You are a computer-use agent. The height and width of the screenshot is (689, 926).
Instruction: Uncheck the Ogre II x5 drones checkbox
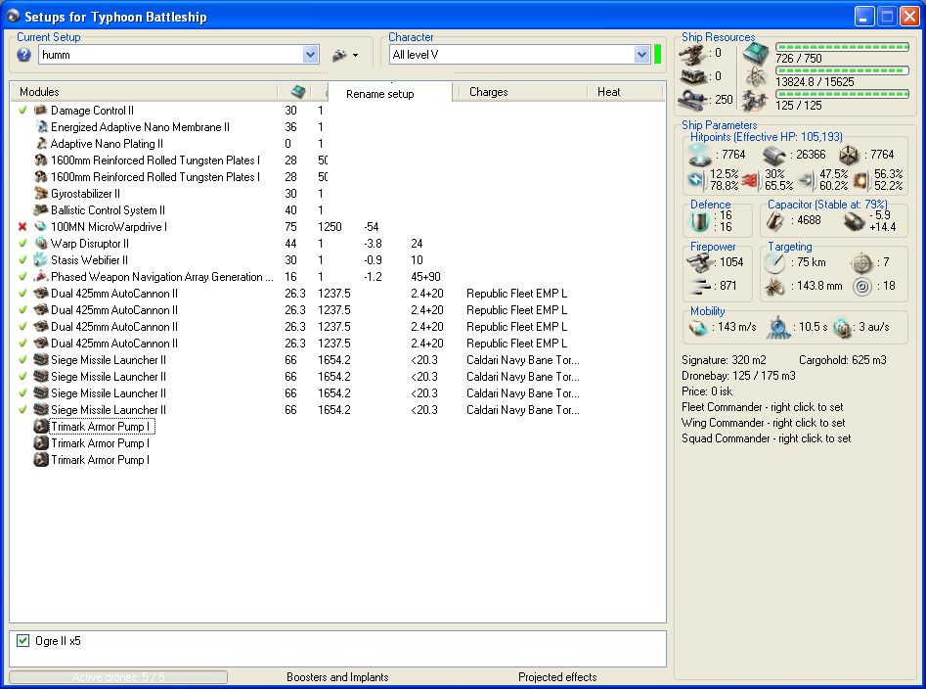point(23,641)
